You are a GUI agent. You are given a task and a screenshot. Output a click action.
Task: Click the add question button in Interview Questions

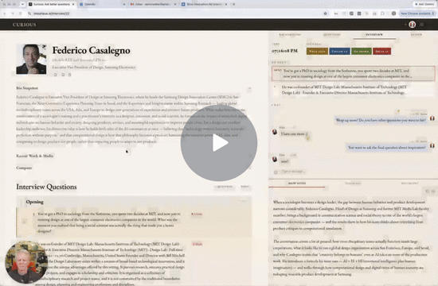coord(224,187)
